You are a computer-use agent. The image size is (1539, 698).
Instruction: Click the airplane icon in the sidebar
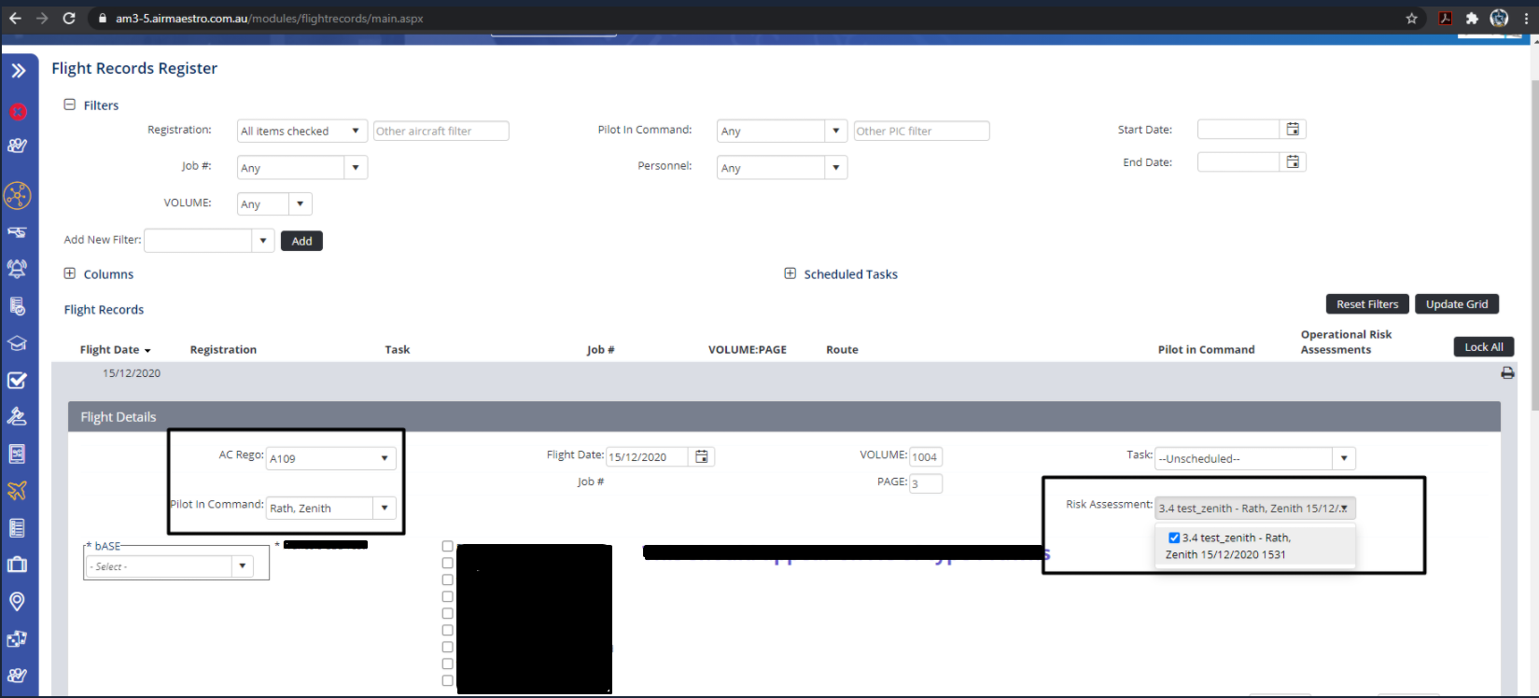pos(17,491)
